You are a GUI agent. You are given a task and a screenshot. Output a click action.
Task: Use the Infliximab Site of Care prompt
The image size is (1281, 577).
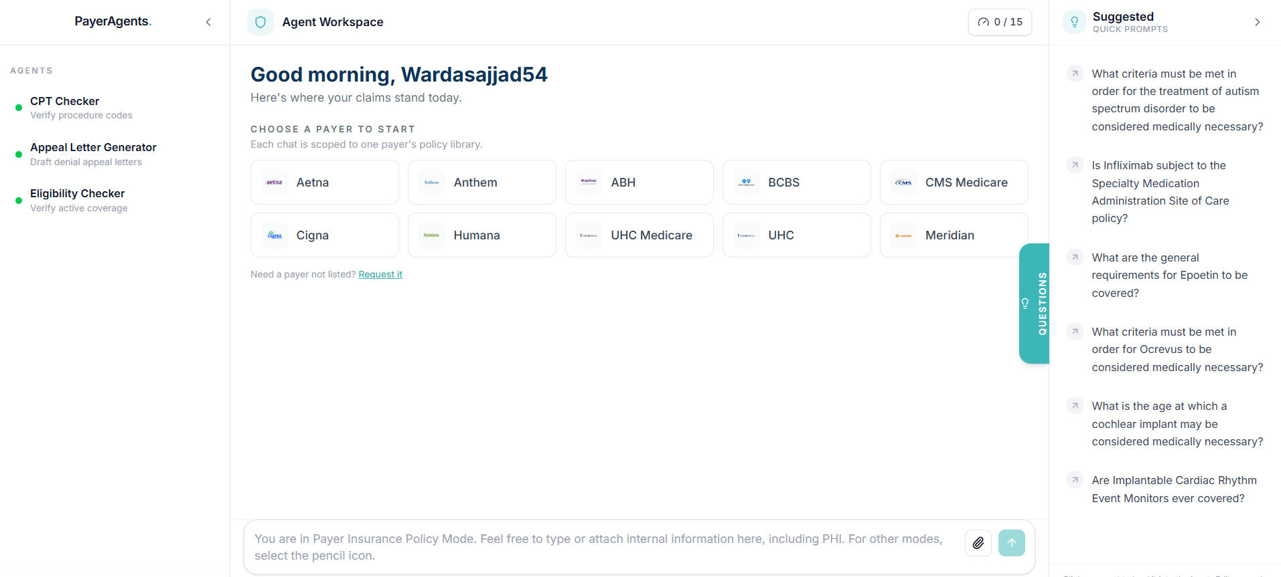click(x=1160, y=192)
